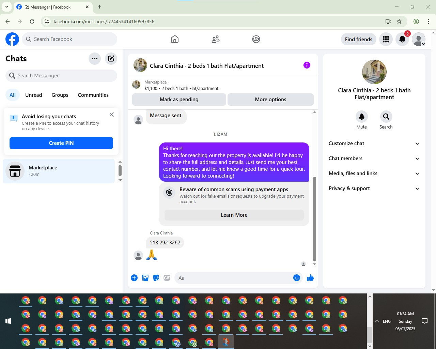Click the Find friends button
The width and height of the screenshot is (436, 349).
pyautogui.click(x=359, y=39)
